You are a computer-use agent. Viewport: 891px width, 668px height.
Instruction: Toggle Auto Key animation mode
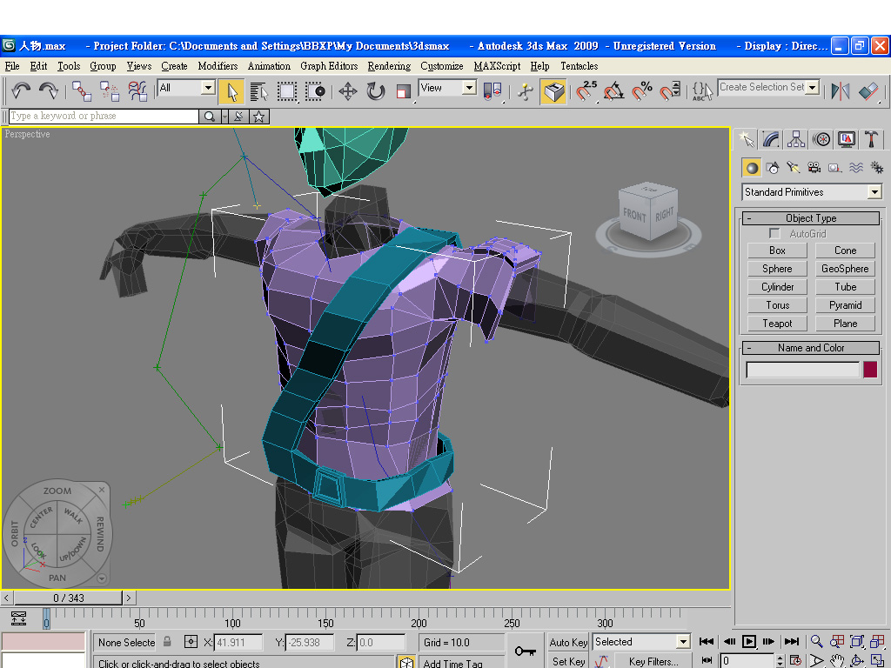[568, 643]
